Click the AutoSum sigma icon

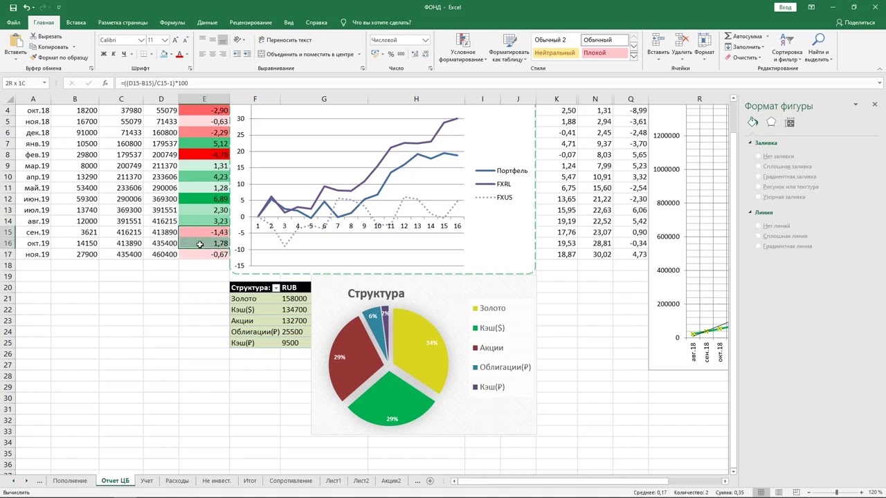tap(728, 36)
